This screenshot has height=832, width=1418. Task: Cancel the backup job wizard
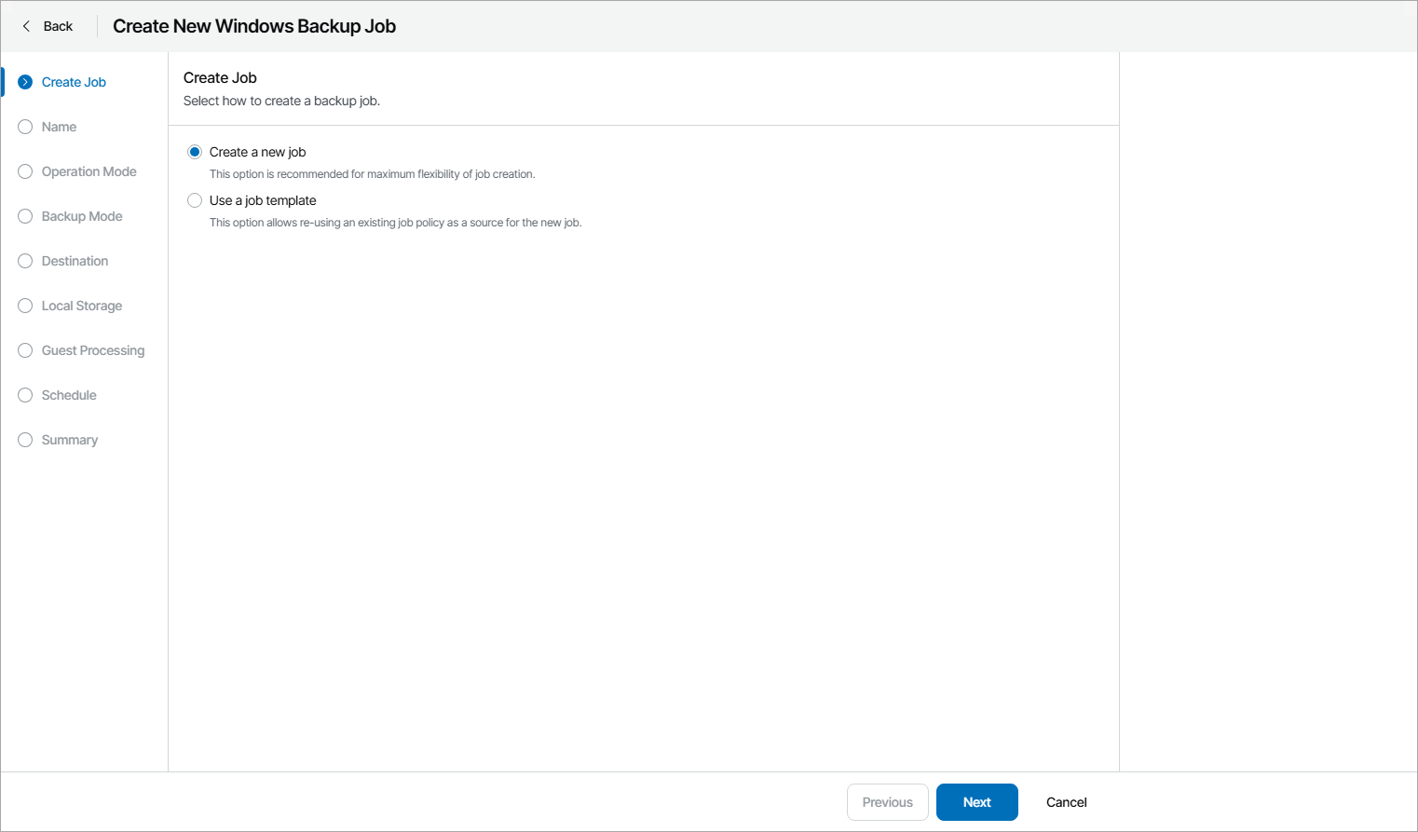(1066, 802)
